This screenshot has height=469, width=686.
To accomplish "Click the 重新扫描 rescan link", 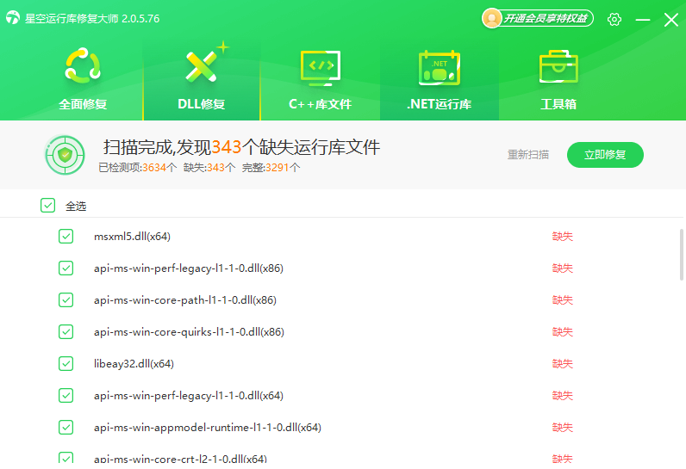I will (x=528, y=155).
